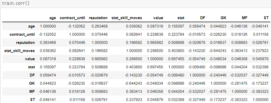Click the MF row label
This screenshot has width=271, height=103.
(x=32, y=92)
